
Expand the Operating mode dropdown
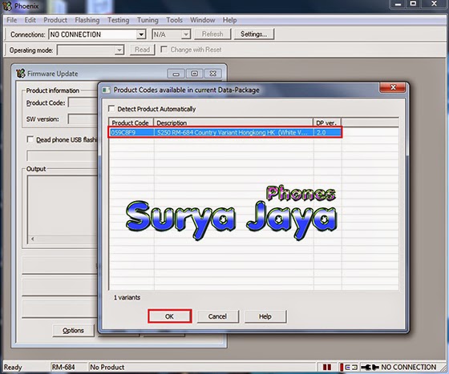coord(119,50)
